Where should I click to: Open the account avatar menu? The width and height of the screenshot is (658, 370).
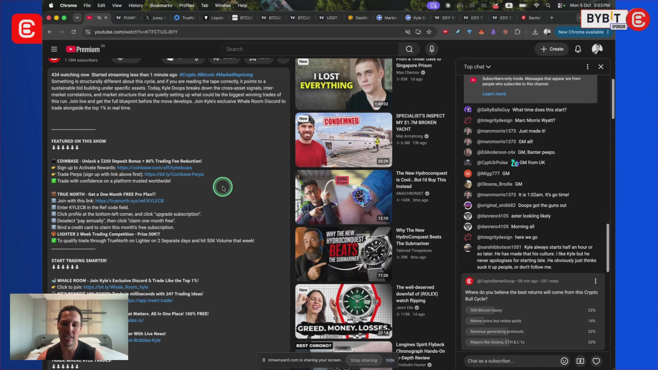[597, 49]
